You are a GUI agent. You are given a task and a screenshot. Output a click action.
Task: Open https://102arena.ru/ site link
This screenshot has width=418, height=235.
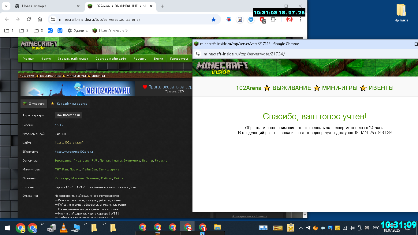69,143
